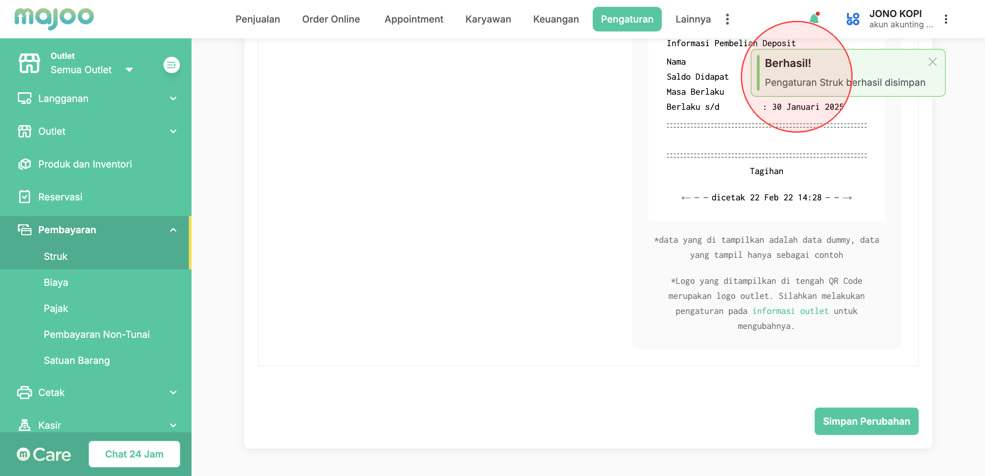Open the Penjualan top menu
The width and height of the screenshot is (985, 476).
257,19
